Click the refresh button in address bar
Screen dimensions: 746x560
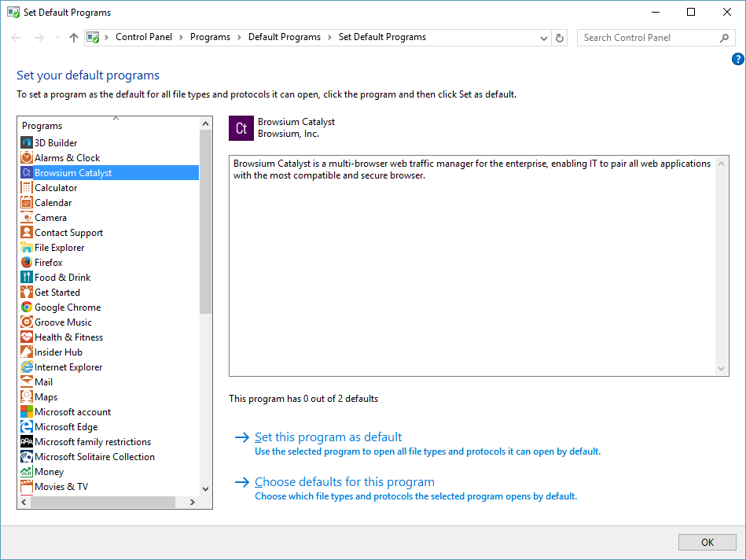tap(560, 38)
